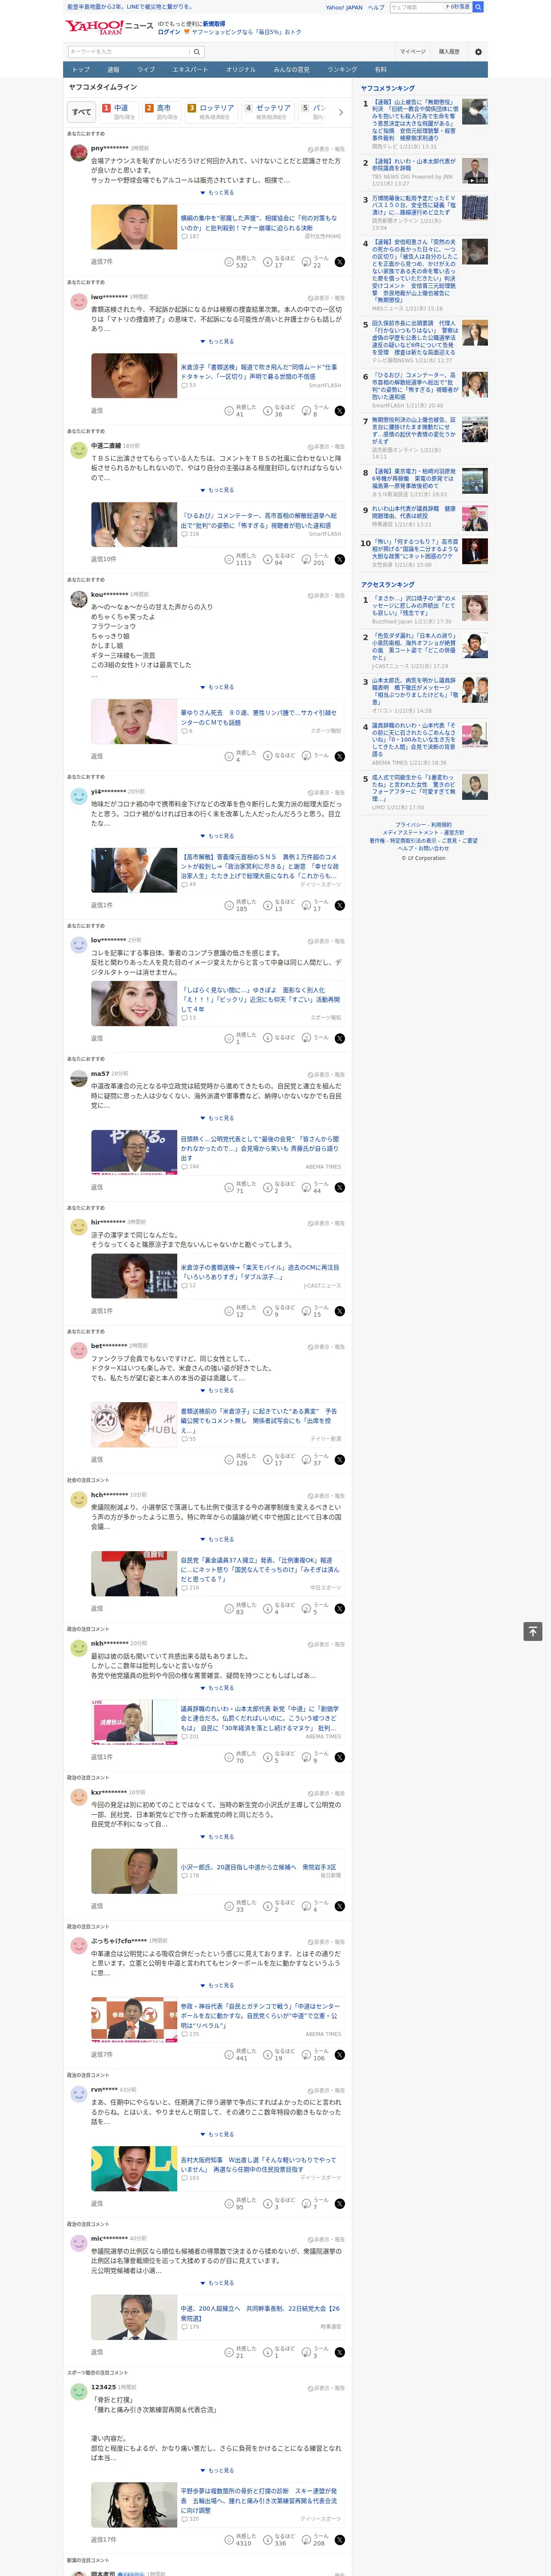
Task: Open the マイページ link
Action: [413, 52]
